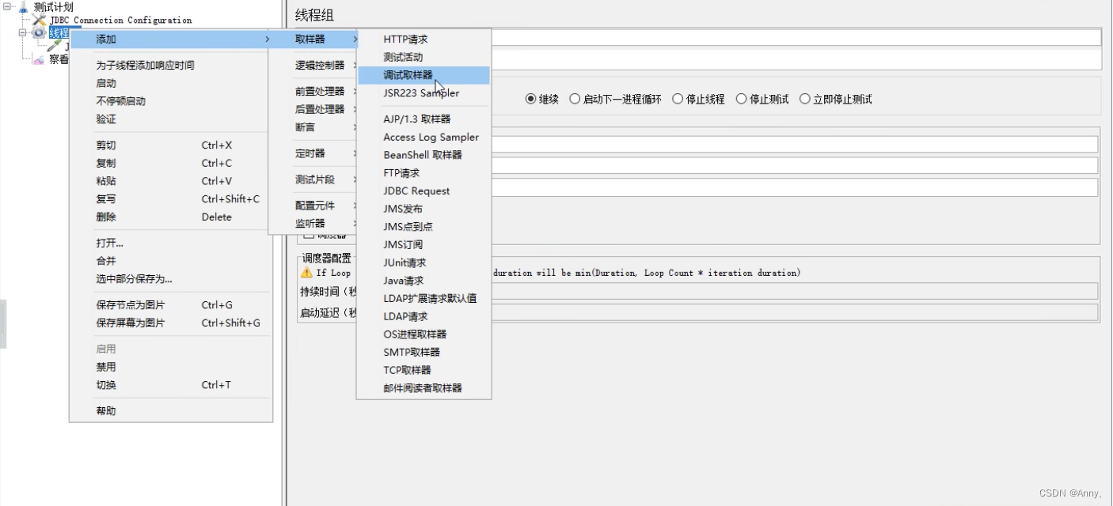The width and height of the screenshot is (1113, 506).
Task: Click the yellow warning icon beside If Loop
Action: (306, 272)
